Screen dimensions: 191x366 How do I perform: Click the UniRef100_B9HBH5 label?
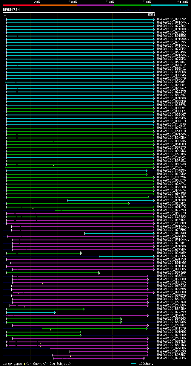click(x=172, y=269)
